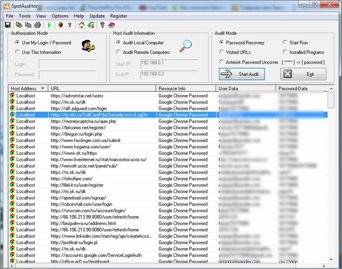Click the list scroll down arrow

pos(331,259)
